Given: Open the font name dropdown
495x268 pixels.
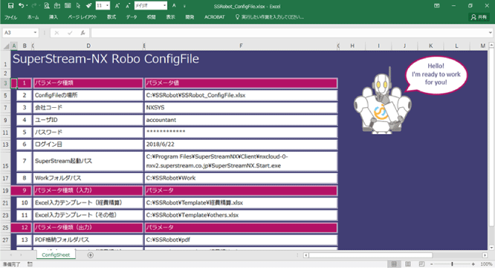Looking at the screenshot, I should click(164, 6).
